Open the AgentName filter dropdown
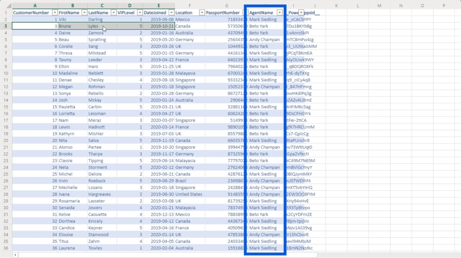The height and width of the screenshot is (258, 461). (280, 13)
